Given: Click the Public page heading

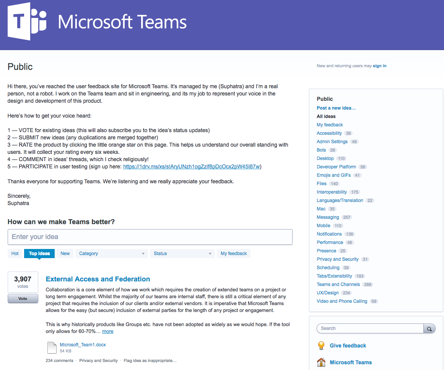Looking at the screenshot, I should pyautogui.click(x=20, y=67).
